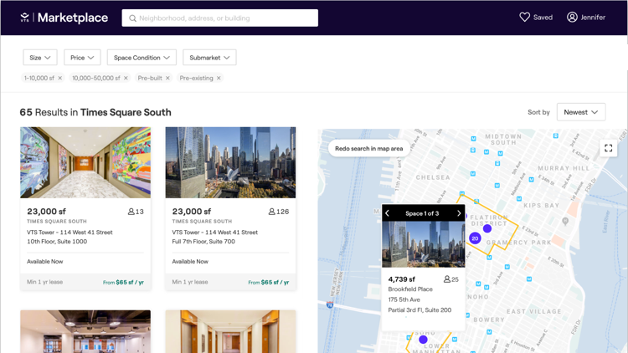Open Suite 1000 listing hallway photo
628x353 pixels.
coord(85,162)
